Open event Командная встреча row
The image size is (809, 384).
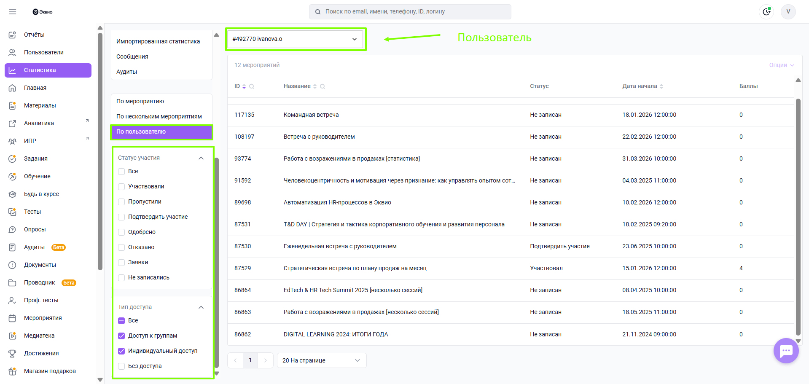pos(311,115)
